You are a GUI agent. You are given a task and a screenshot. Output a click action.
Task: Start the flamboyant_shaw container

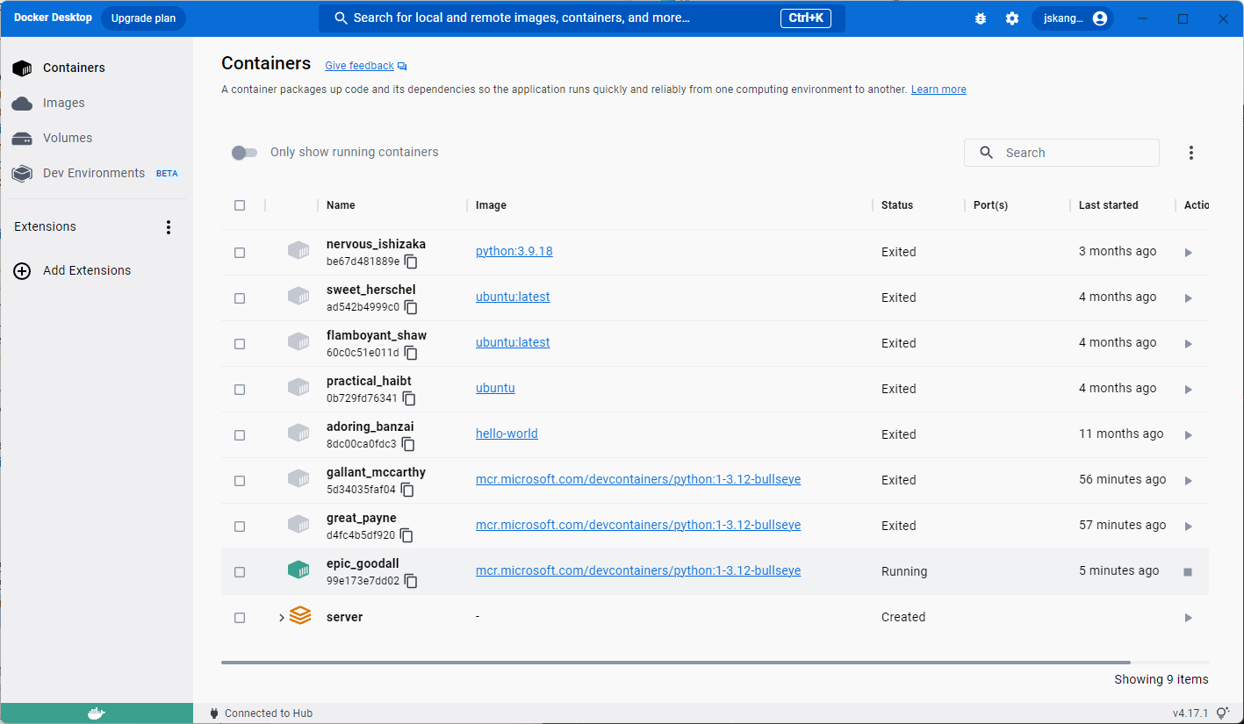pos(1188,344)
